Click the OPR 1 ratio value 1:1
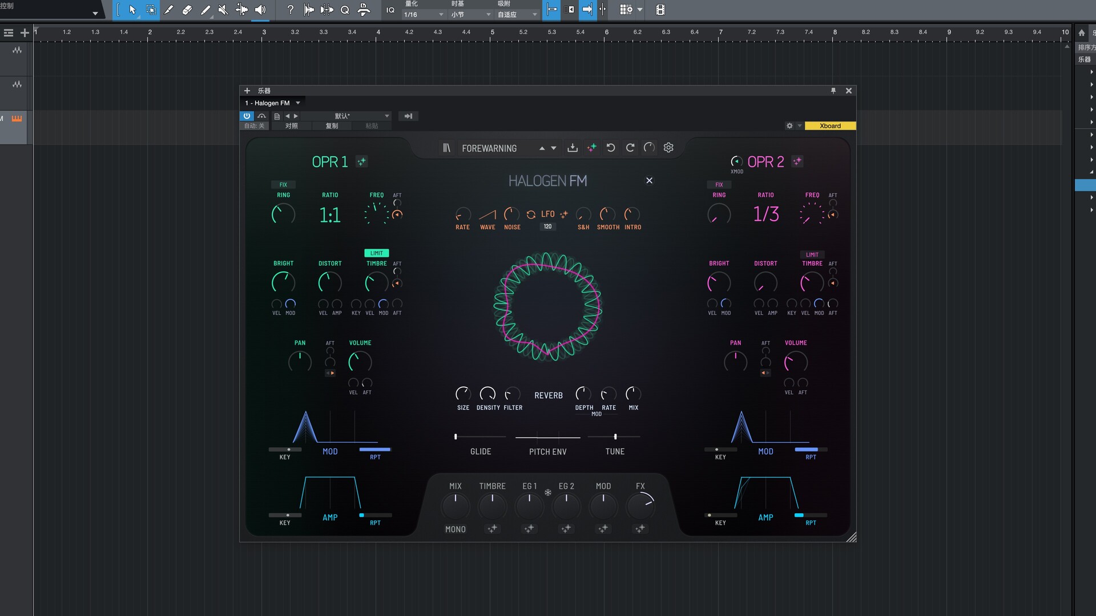Screen dimensions: 1096x616 tap(330, 215)
